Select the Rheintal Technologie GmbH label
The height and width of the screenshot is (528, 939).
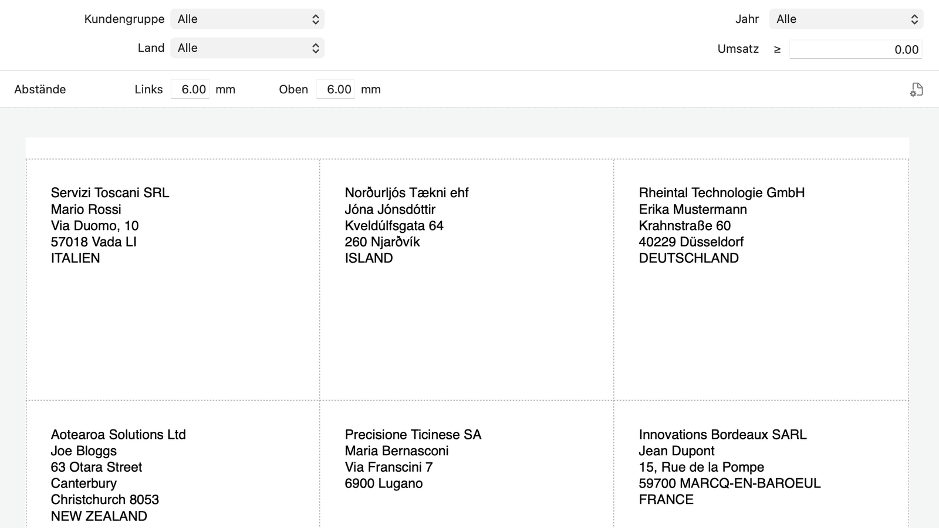point(761,279)
